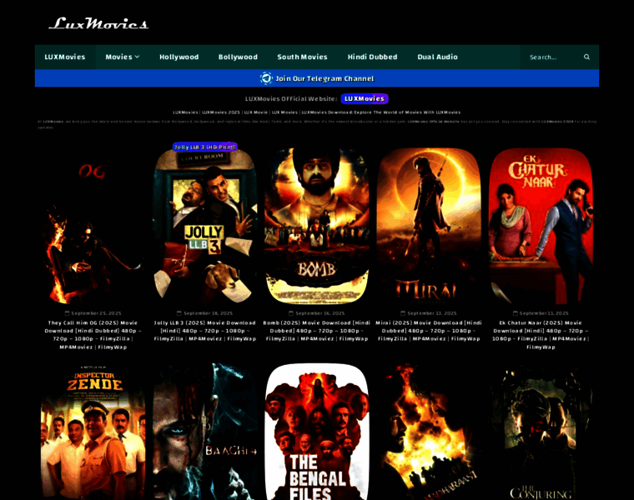Click the search magnifier icon

pyautogui.click(x=586, y=57)
